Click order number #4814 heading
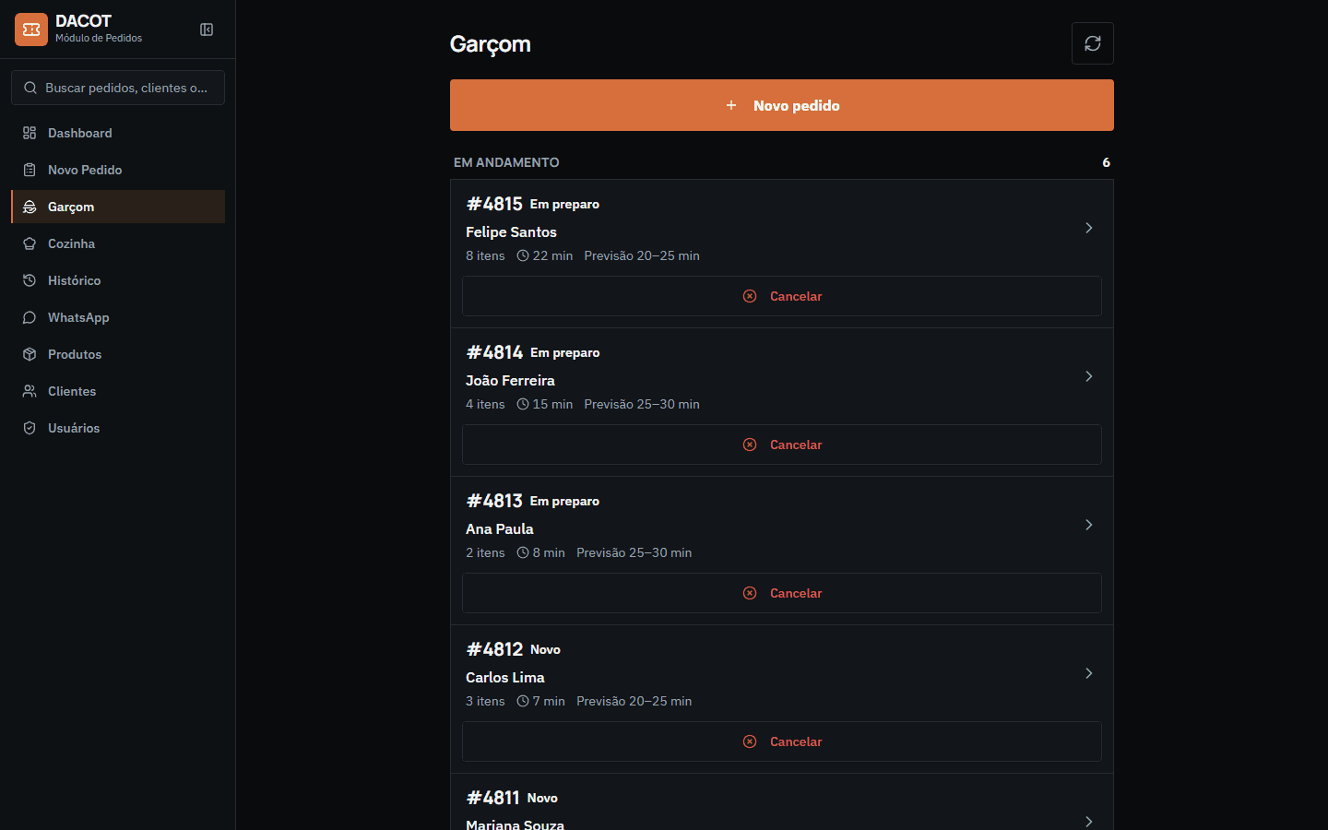This screenshot has width=1328, height=830. (x=494, y=352)
